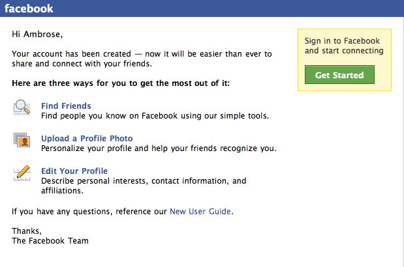Open the Find Friends link
The width and height of the screenshot is (404, 267).
pos(66,106)
